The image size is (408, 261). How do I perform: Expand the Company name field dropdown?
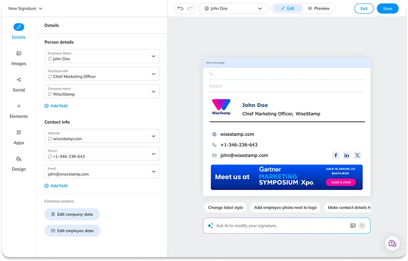pyautogui.click(x=154, y=91)
